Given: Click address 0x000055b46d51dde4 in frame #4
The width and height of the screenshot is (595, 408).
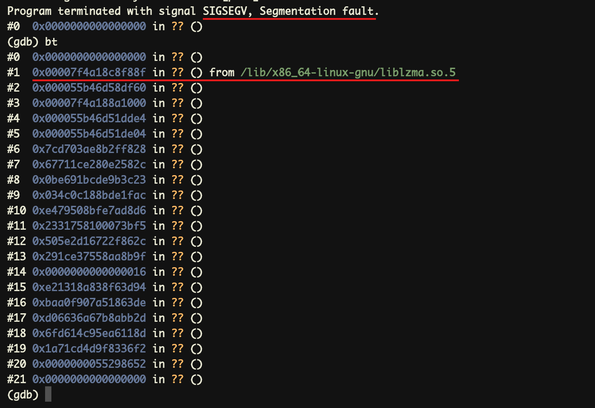Looking at the screenshot, I should tap(89, 118).
